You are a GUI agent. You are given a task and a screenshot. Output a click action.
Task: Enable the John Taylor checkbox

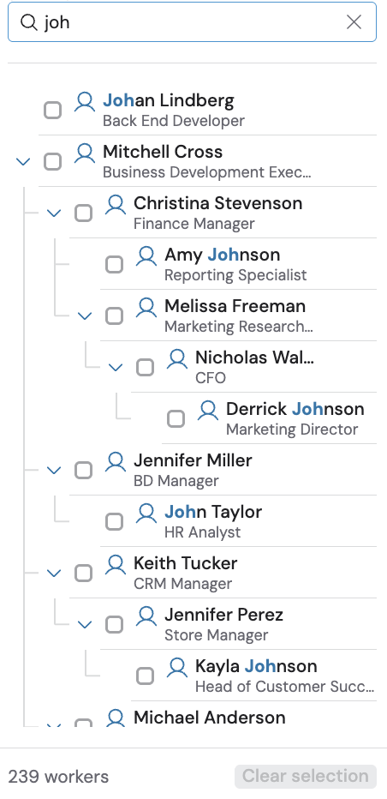[x=114, y=522]
